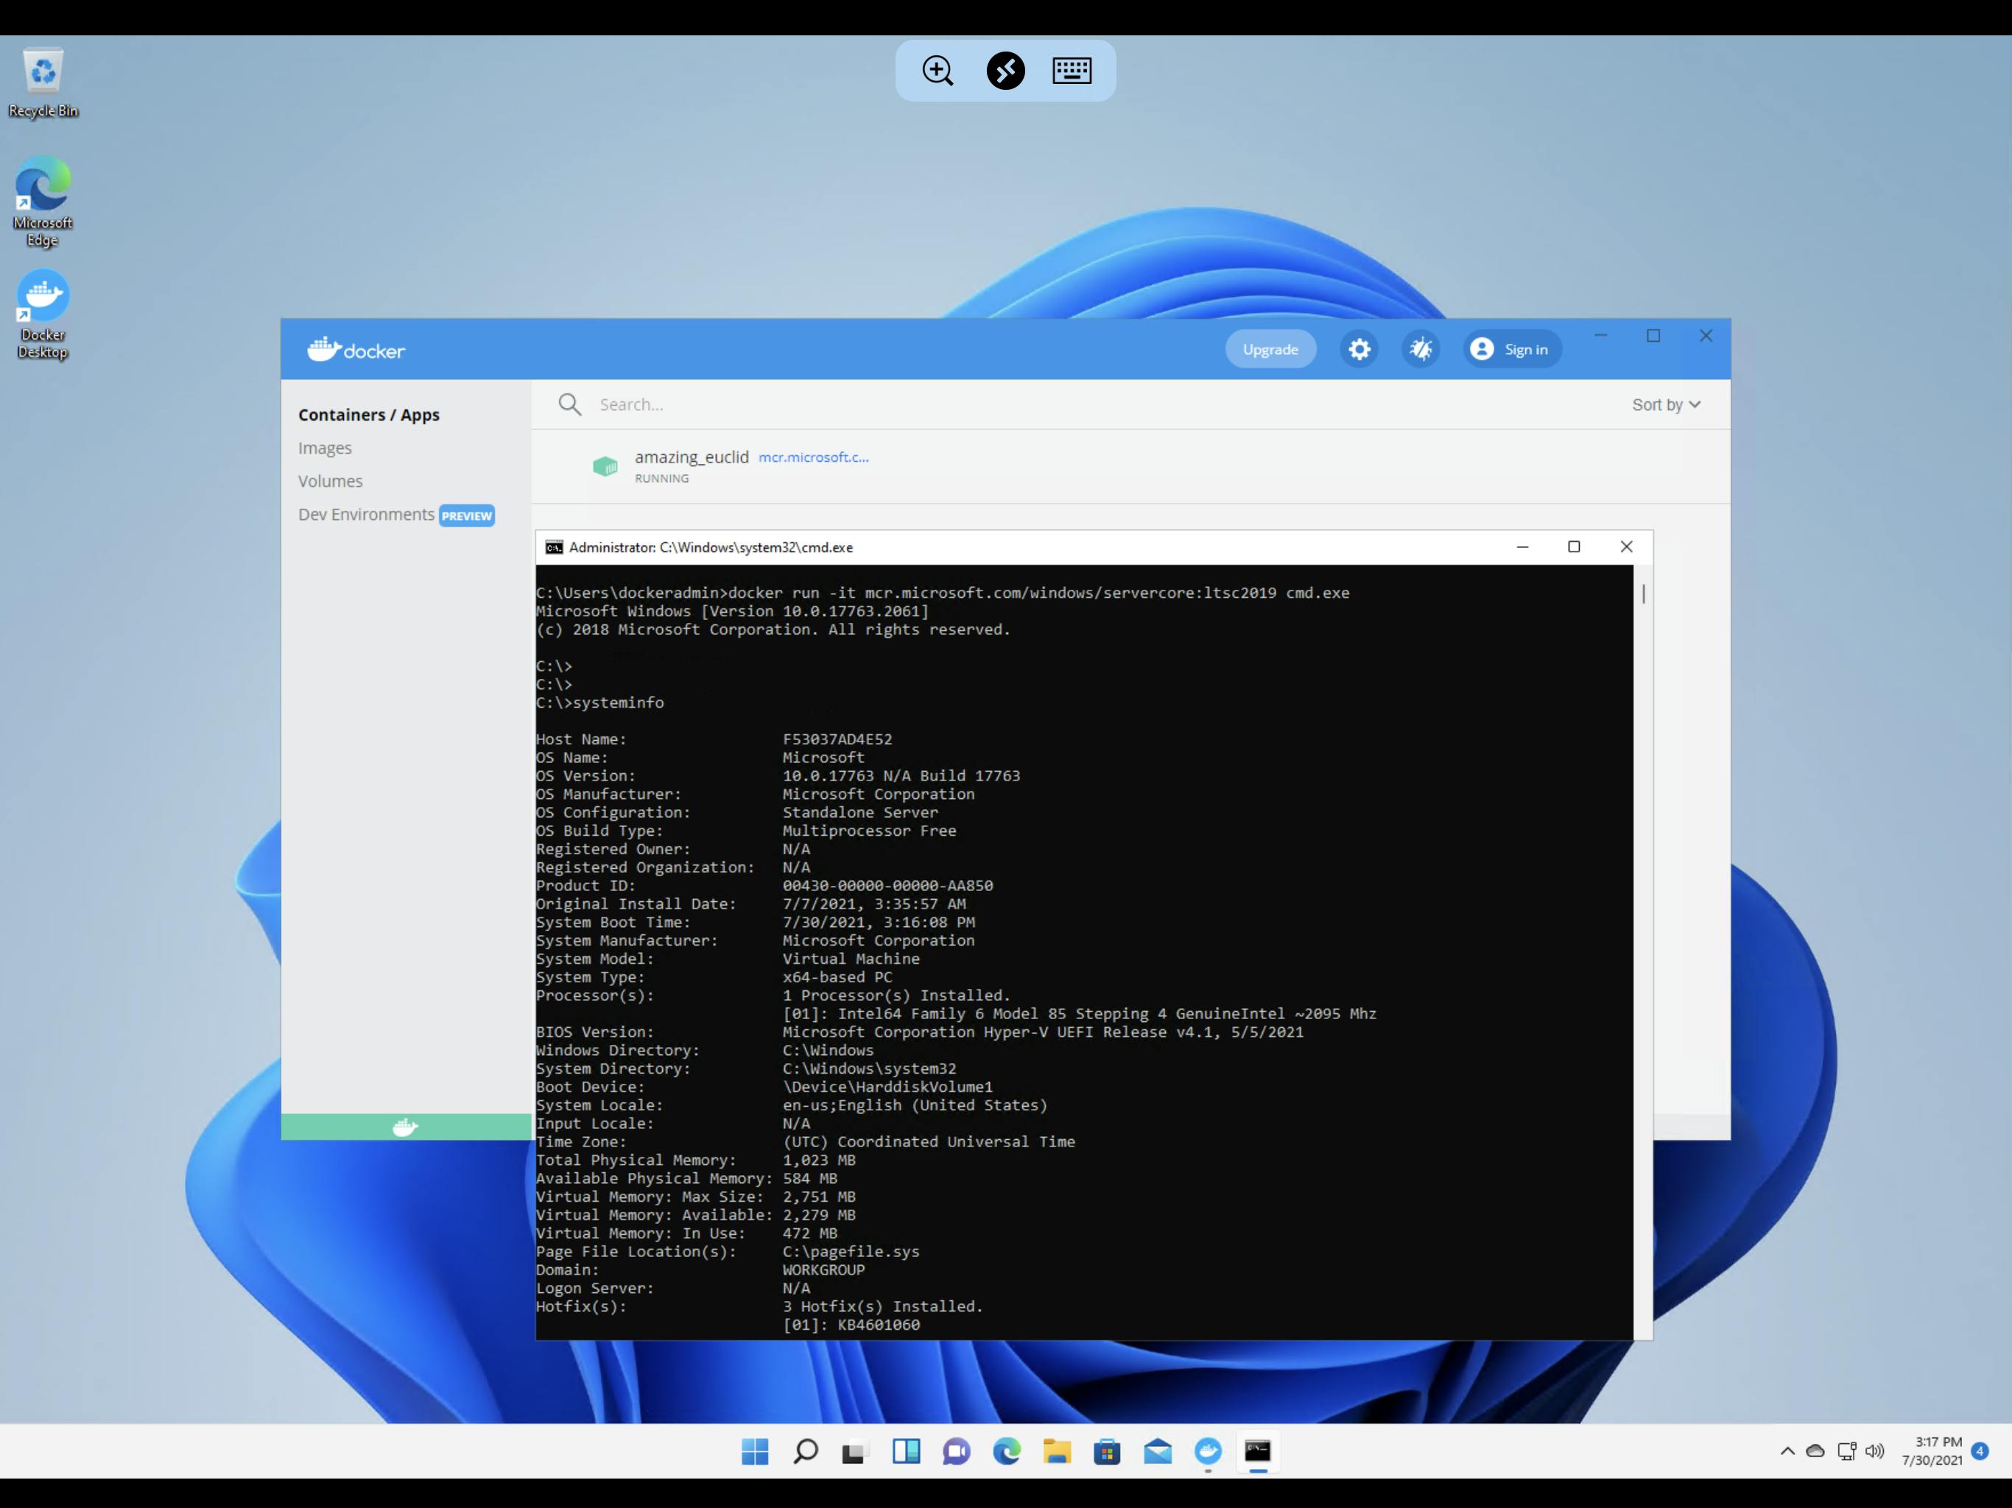Click the RUNNING status badge on container
This screenshot has height=1508, width=2012.
(661, 477)
